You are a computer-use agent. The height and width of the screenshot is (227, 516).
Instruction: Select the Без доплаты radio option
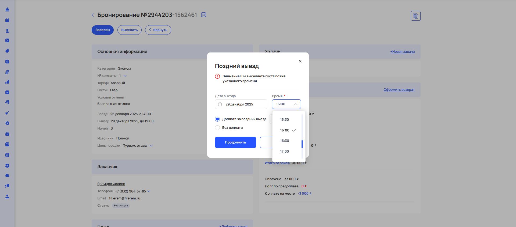click(217, 128)
